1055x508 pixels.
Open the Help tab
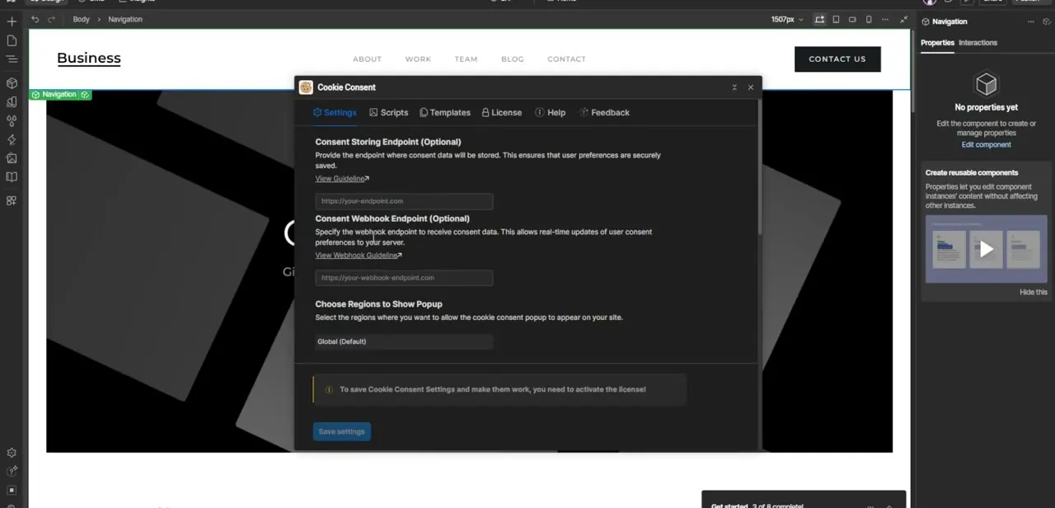coord(551,112)
